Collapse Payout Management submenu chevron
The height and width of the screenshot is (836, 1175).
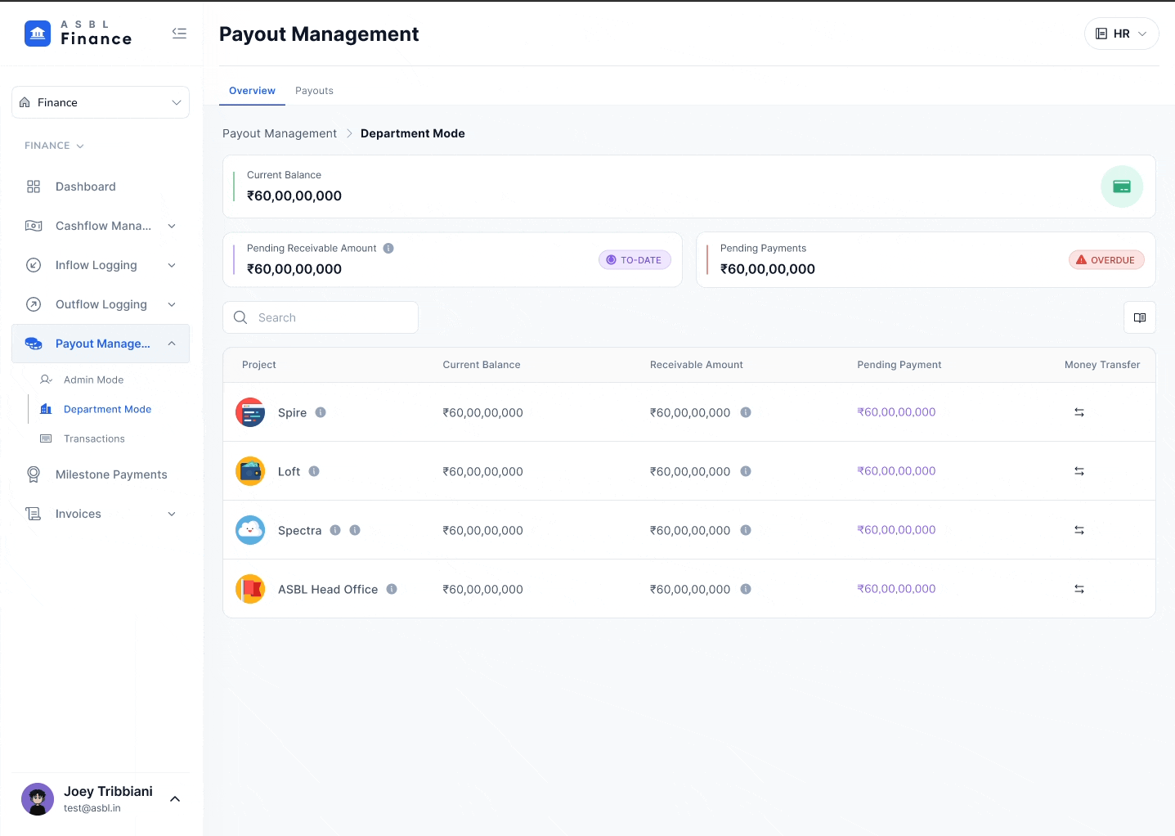[x=172, y=344]
